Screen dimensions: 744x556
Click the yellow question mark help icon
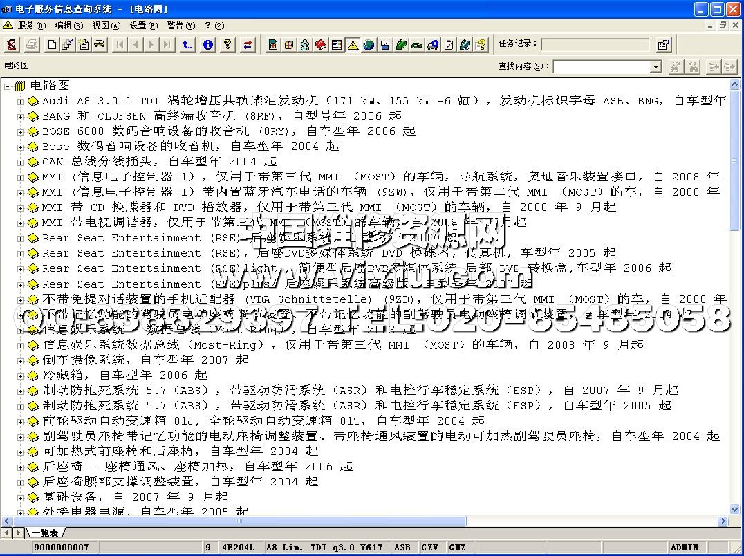click(227, 45)
